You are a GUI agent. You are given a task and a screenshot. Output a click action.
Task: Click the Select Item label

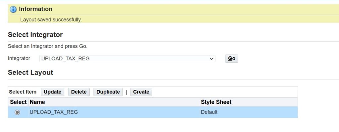[x=23, y=92]
